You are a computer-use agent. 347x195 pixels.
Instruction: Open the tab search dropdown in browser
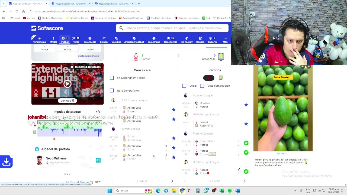click(x=3, y=4)
